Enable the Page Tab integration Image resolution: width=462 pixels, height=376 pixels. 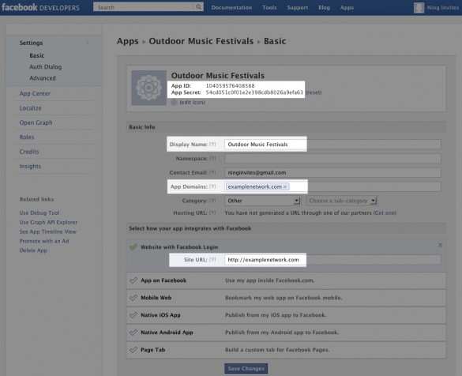click(x=133, y=350)
